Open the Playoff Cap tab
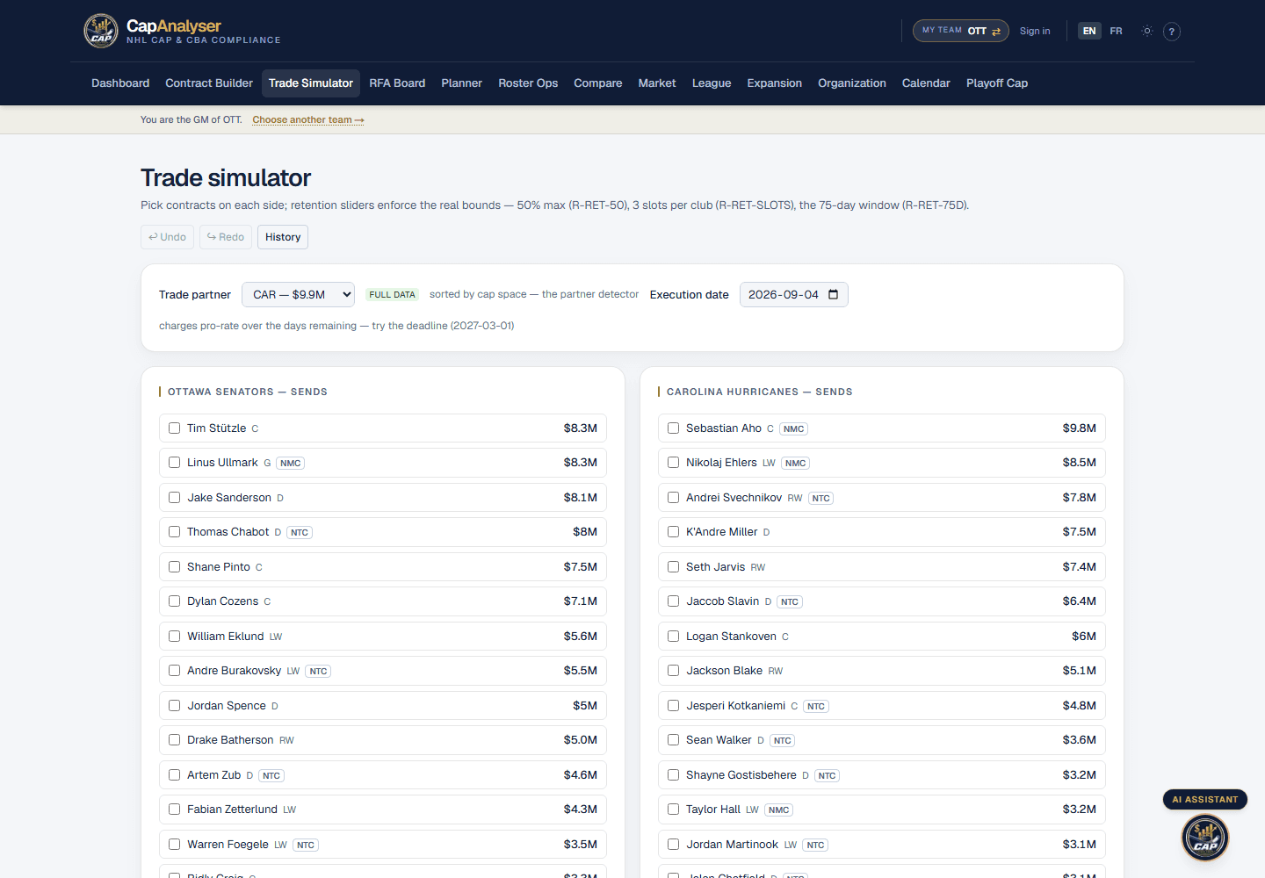Image resolution: width=1265 pixels, height=878 pixels. pyautogui.click(x=997, y=83)
